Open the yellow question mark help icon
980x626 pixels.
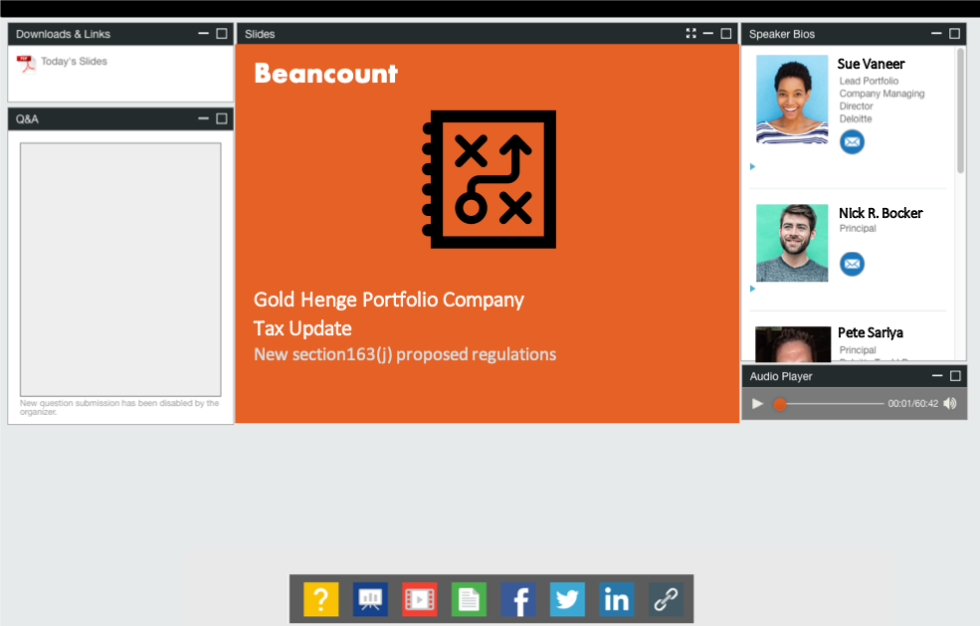[320, 599]
